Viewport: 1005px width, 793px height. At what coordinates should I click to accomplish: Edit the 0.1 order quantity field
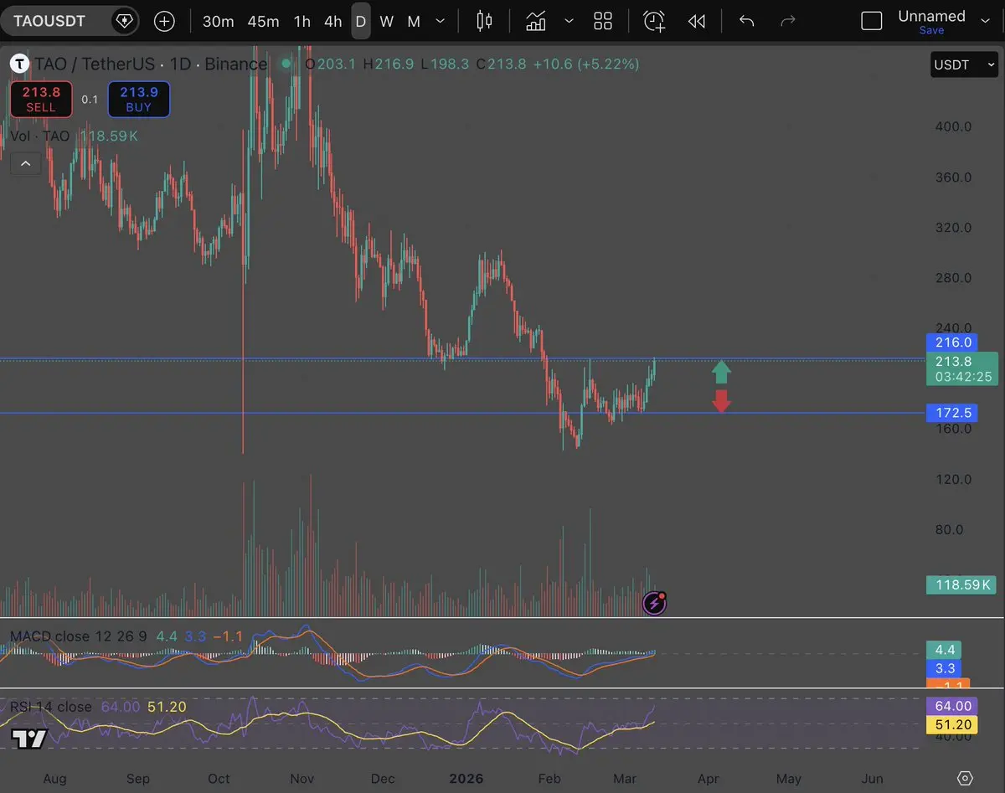pyautogui.click(x=90, y=100)
